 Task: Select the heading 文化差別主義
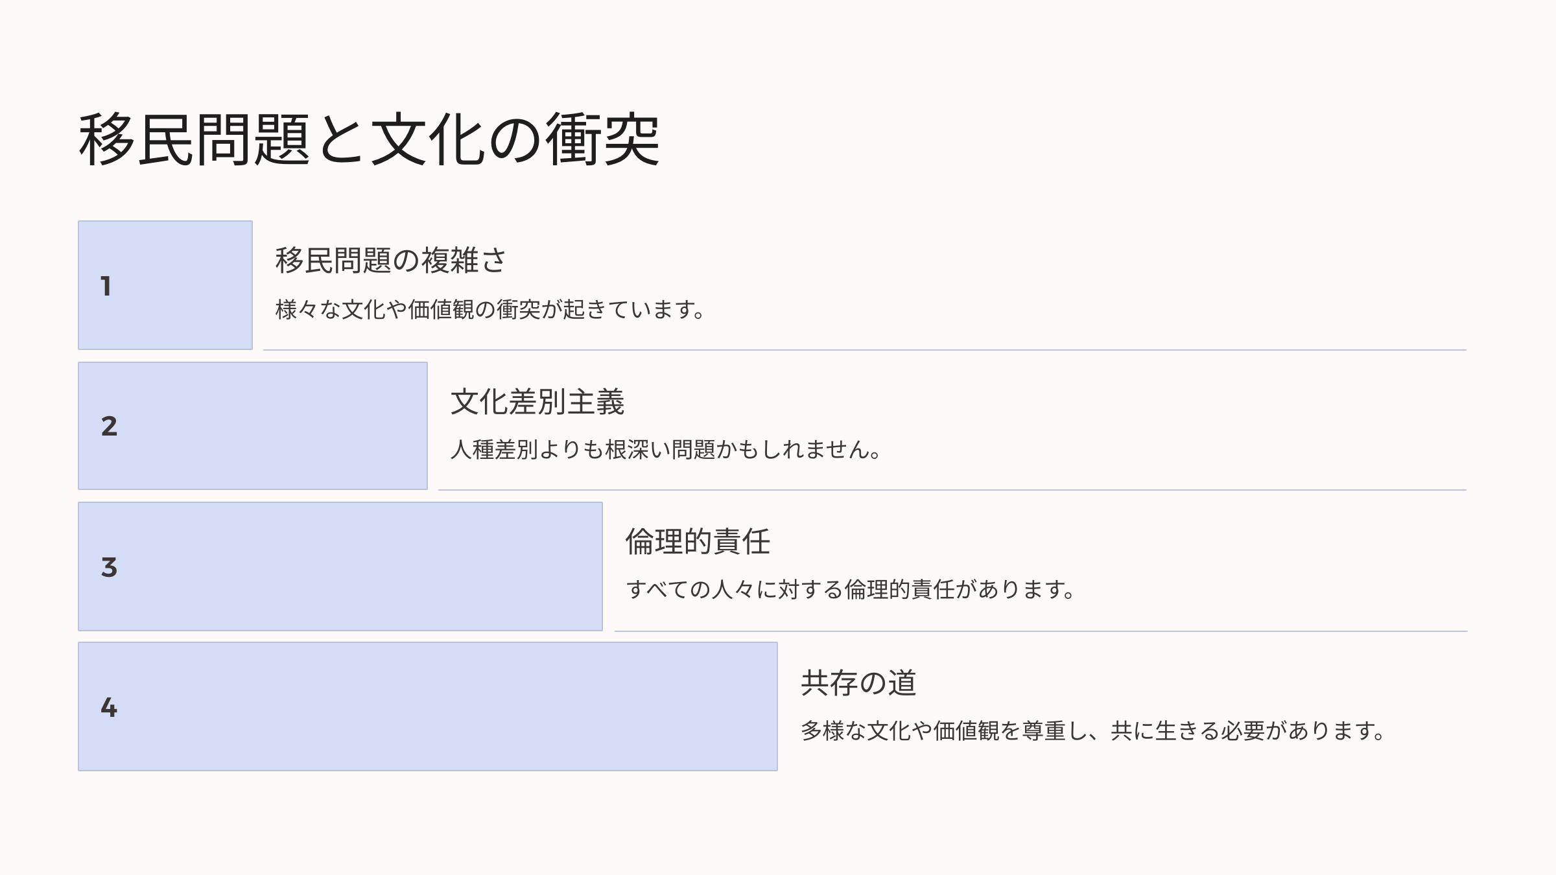click(x=537, y=402)
